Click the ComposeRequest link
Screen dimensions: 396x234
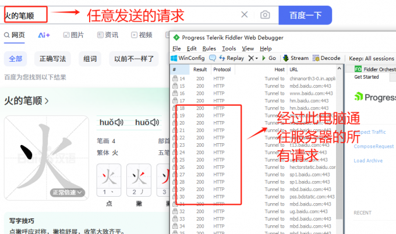[373, 147]
